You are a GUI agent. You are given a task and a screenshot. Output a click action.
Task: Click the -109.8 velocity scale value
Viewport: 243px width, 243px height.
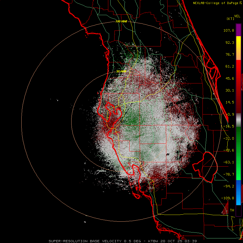coord(228,198)
